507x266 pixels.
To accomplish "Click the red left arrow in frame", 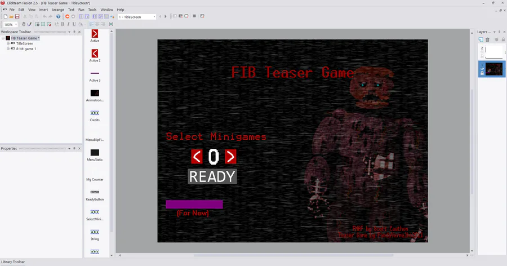I will [x=197, y=157].
